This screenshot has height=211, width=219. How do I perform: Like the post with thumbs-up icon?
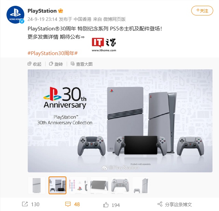pos(106,205)
